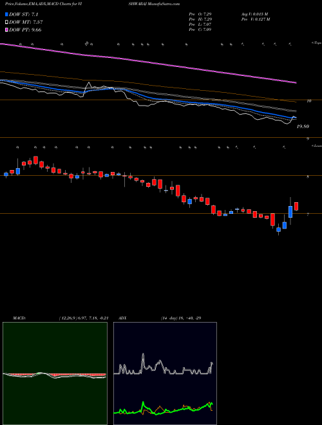Click the white DOW MT legend swatch
This screenshot has height=425, width=322.
coord(6,23)
